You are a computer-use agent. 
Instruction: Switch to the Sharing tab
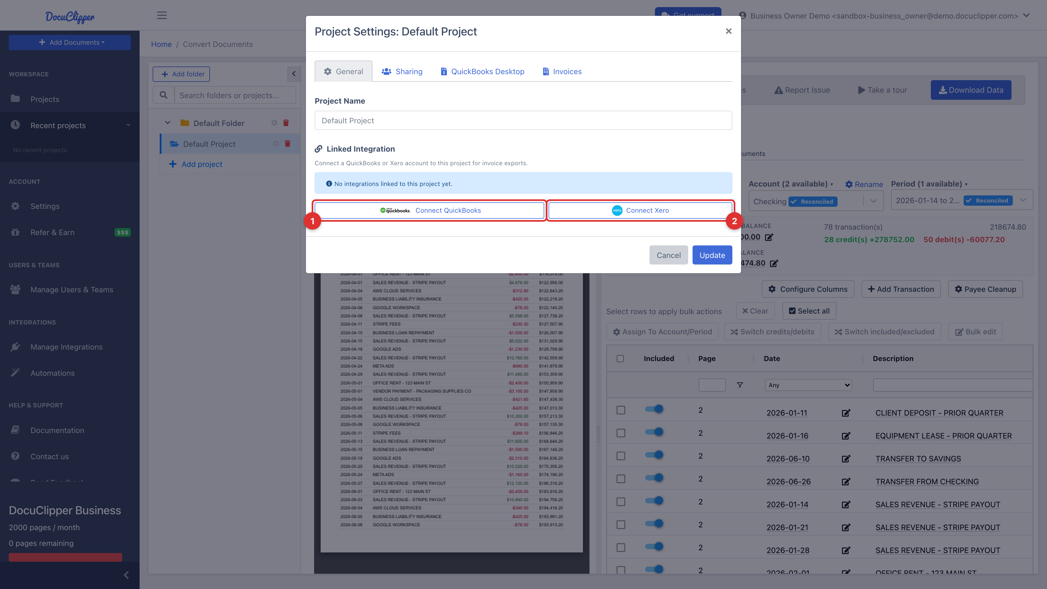pos(402,71)
